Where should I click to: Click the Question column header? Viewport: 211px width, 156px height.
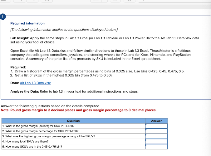[x=73, y=121]
